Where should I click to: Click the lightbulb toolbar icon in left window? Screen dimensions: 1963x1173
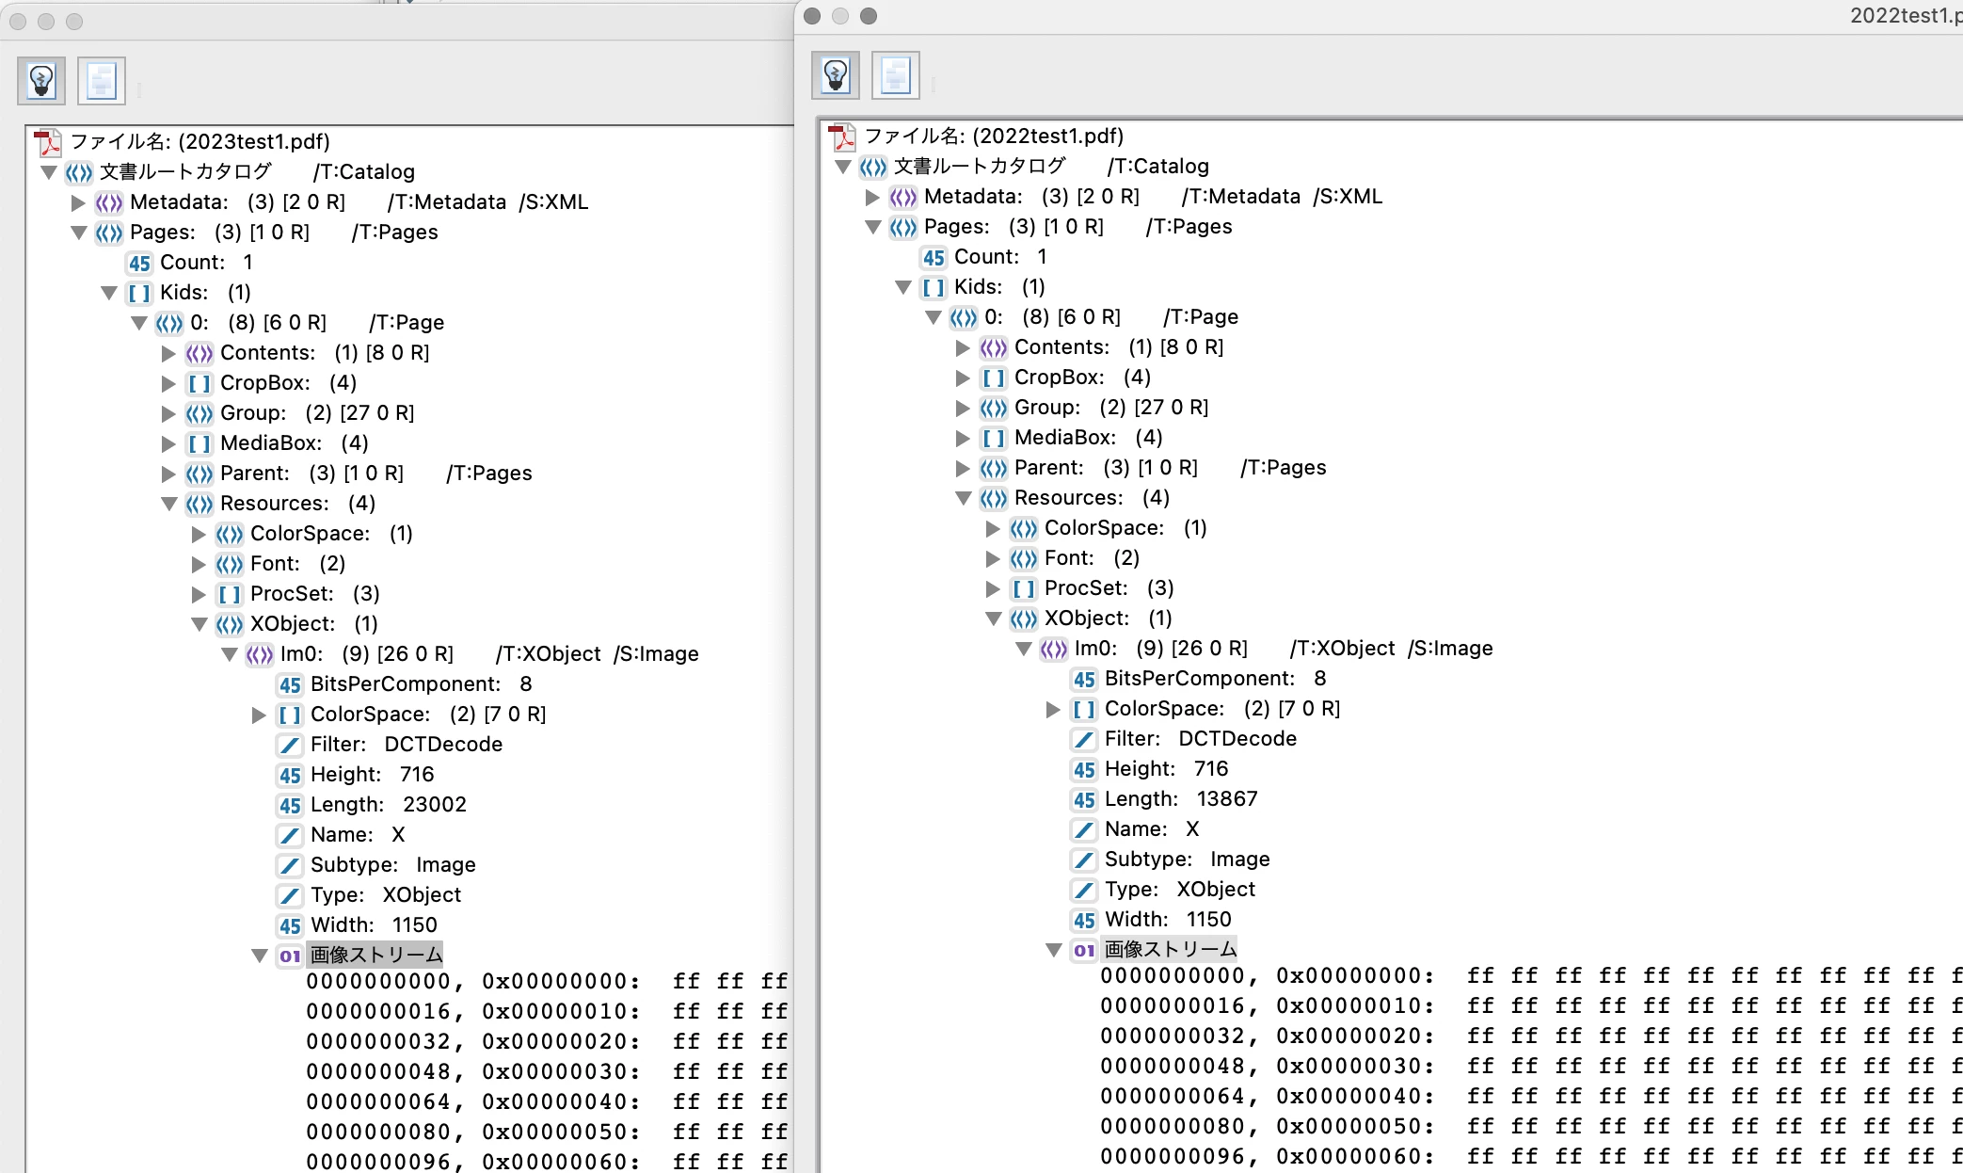coord(41,81)
